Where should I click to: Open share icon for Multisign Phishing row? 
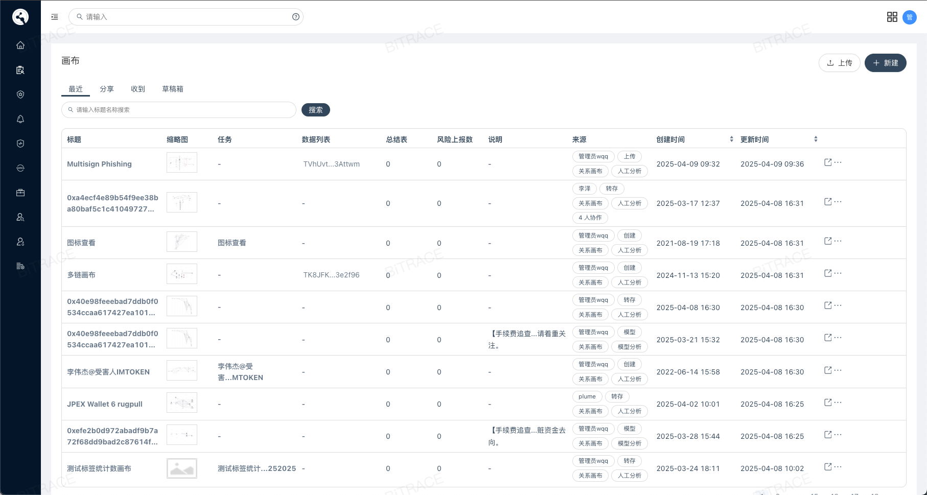(x=828, y=162)
